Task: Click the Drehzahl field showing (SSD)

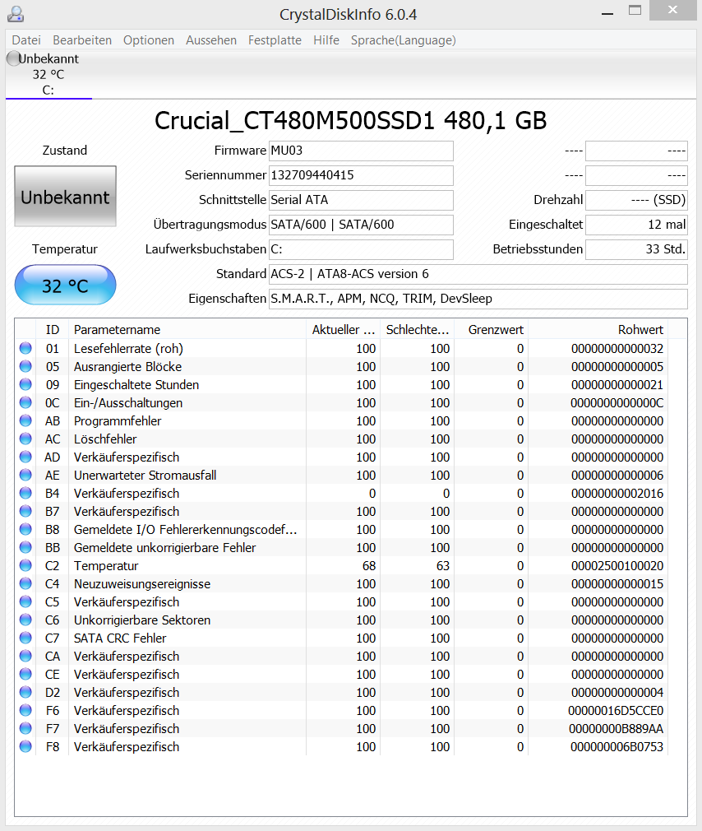Action: point(636,200)
